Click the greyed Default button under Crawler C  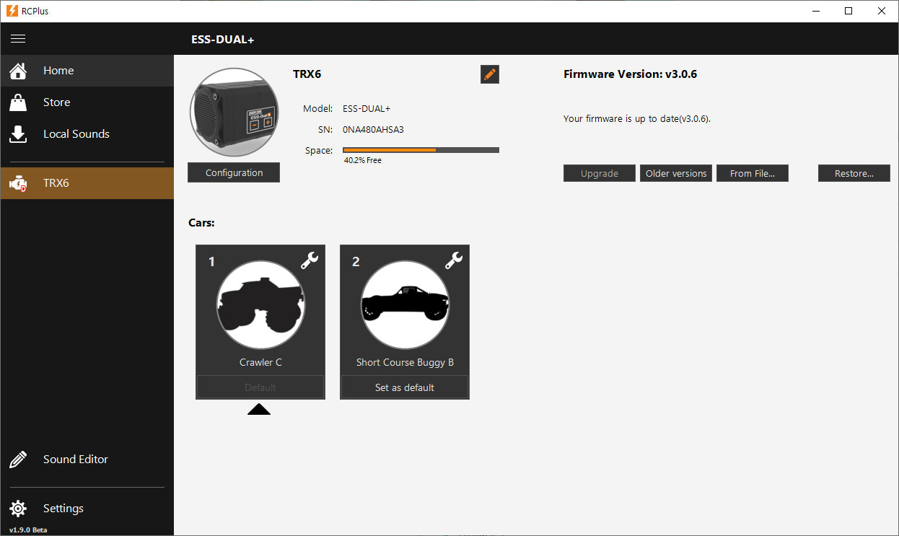pyautogui.click(x=260, y=387)
